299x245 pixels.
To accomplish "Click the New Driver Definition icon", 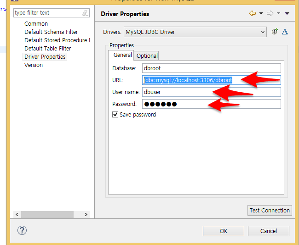I will [275, 32].
